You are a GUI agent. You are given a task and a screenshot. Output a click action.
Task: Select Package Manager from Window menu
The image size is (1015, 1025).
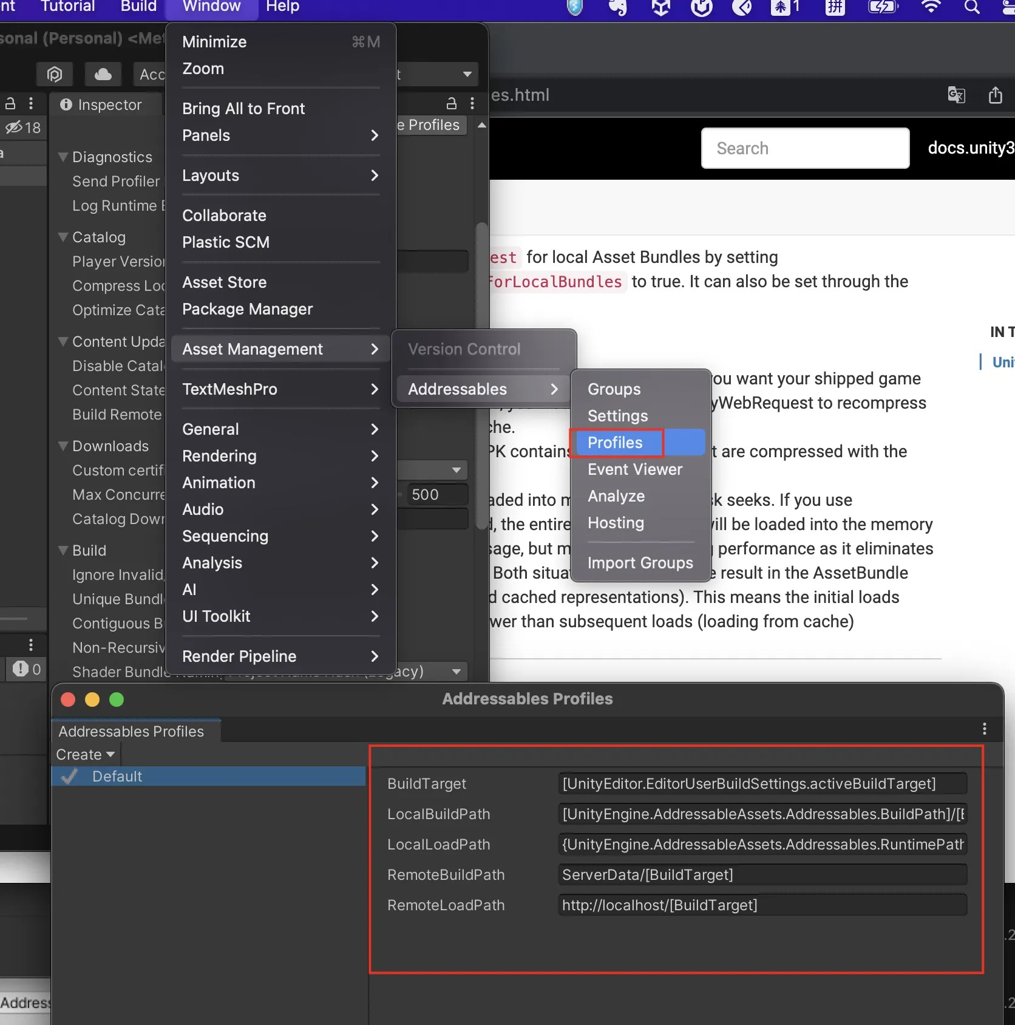click(x=281, y=309)
